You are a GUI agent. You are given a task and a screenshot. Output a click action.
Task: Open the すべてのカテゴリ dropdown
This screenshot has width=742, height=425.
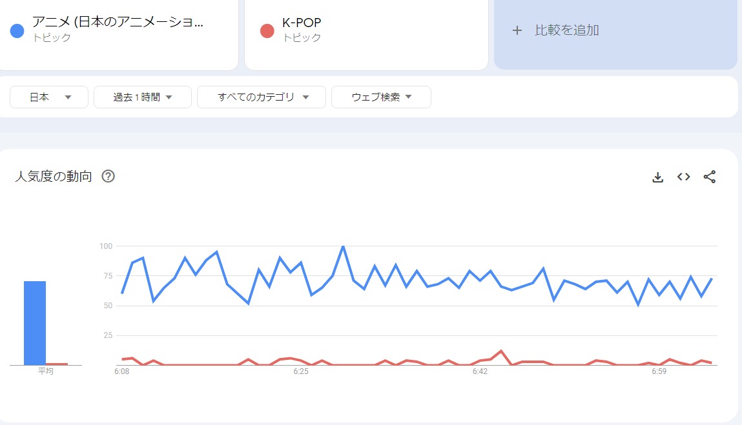(262, 97)
